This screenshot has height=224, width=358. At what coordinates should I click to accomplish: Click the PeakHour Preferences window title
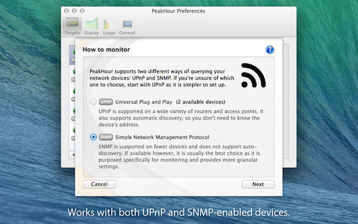point(178,11)
